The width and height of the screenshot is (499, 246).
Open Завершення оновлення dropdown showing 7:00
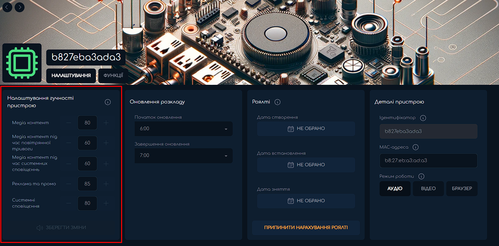[184, 155]
